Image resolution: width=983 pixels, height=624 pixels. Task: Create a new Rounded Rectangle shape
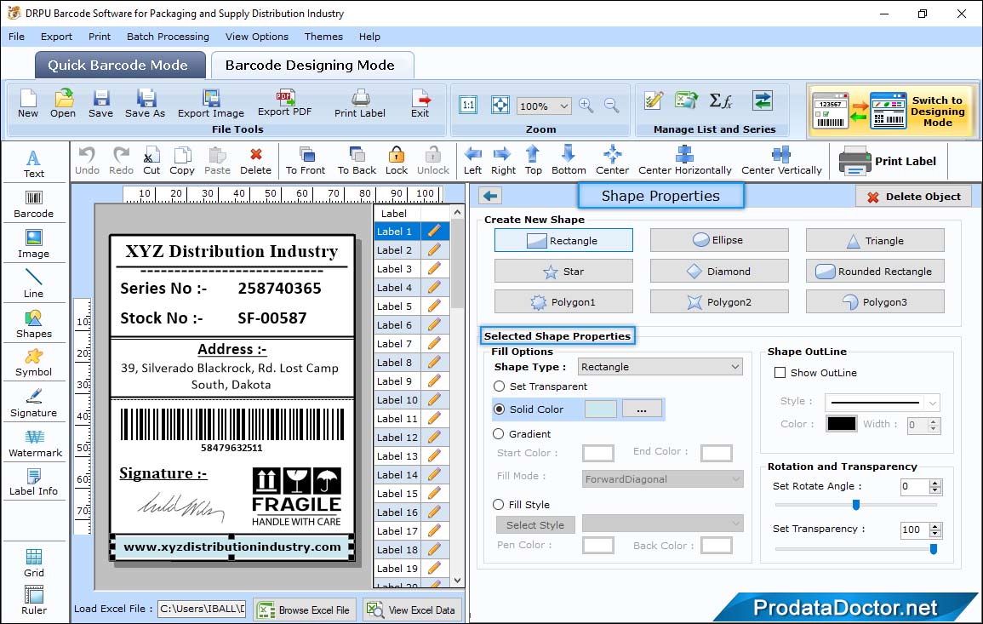tap(875, 271)
